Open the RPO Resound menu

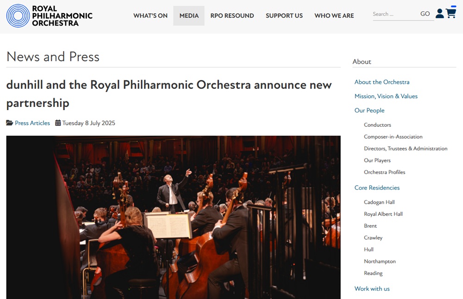(232, 16)
